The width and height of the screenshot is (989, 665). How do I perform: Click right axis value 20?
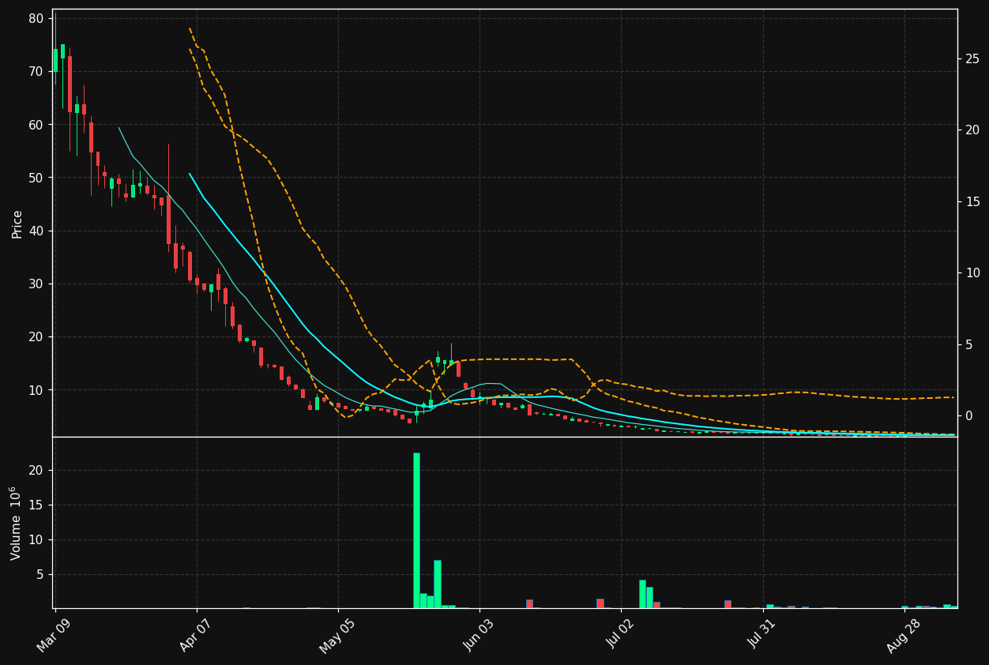tap(972, 130)
